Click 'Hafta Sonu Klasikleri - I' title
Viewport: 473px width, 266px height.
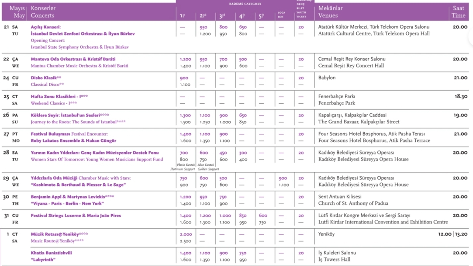tap(59, 96)
